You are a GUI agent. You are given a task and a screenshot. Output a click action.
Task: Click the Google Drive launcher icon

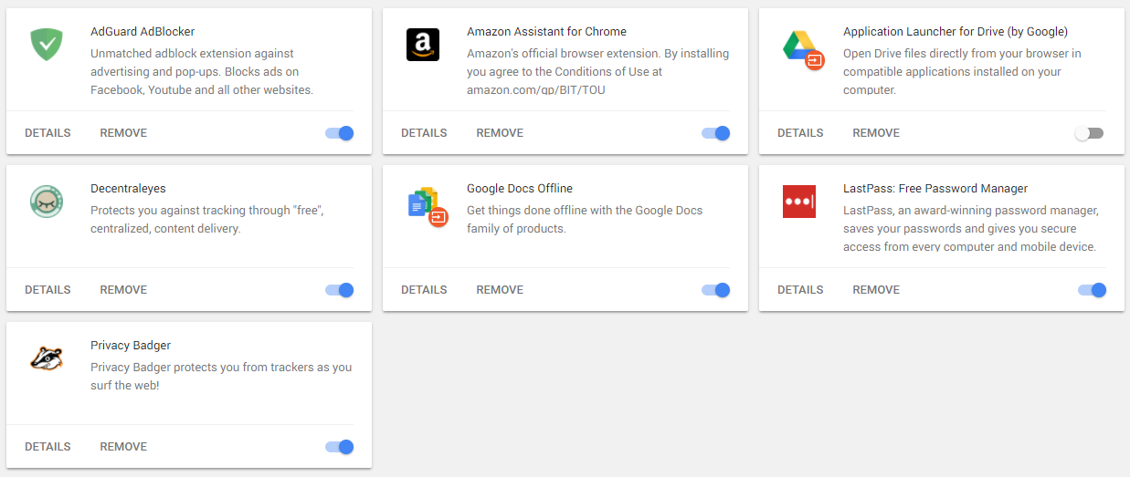point(801,47)
